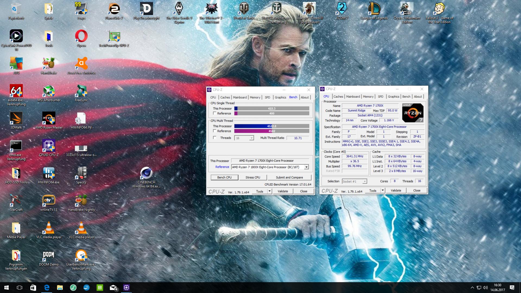Image resolution: width=521 pixels, height=293 pixels.
Task: Click Validate in the Bench window
Action: click(283, 191)
